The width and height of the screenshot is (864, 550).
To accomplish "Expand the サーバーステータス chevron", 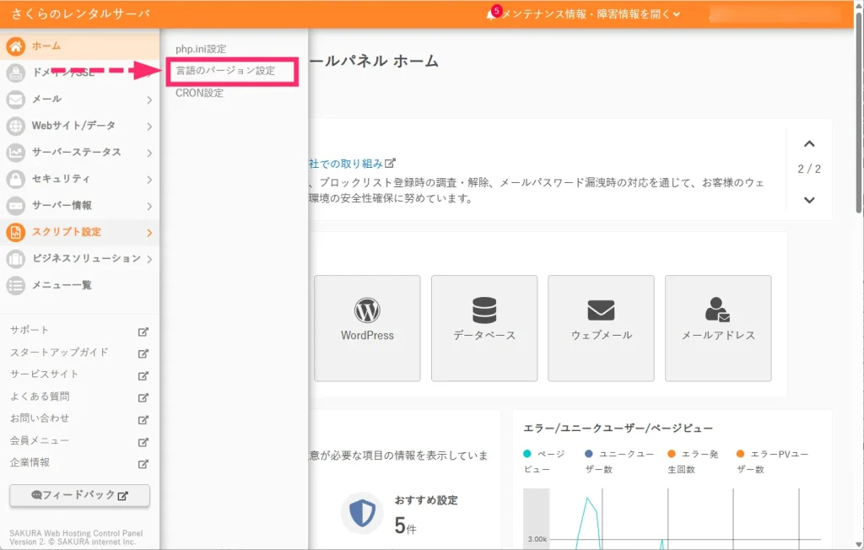I will pos(149,153).
